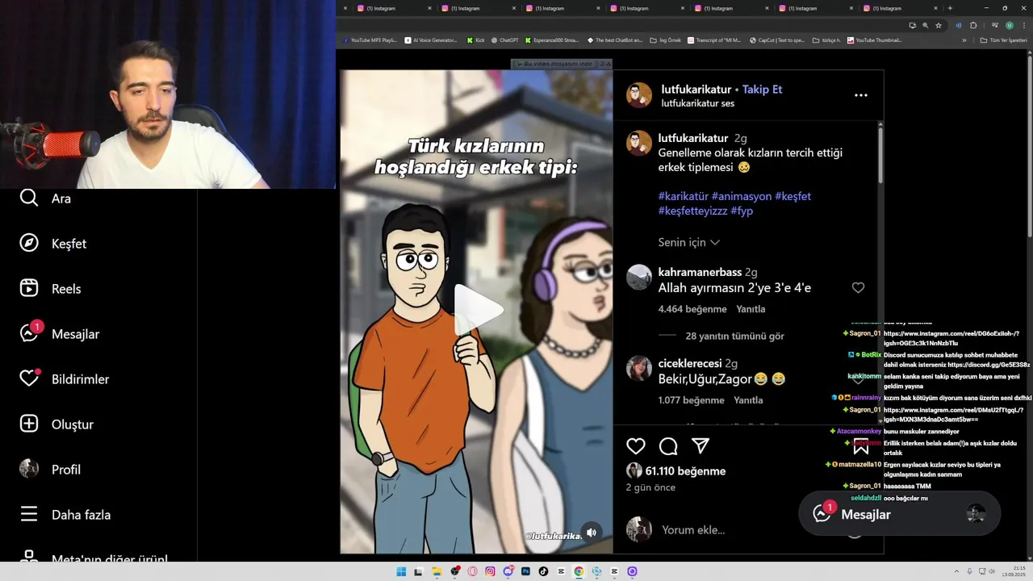Image resolution: width=1033 pixels, height=581 pixels.
Task: Click 4.464 beğenme on first comment
Action: click(692, 309)
